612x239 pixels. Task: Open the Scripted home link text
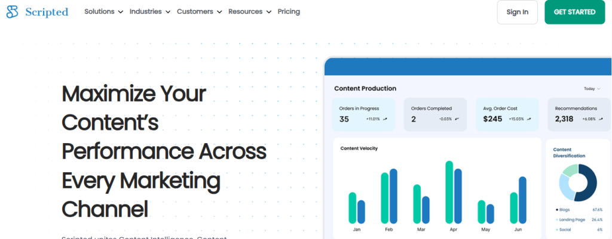tap(47, 12)
